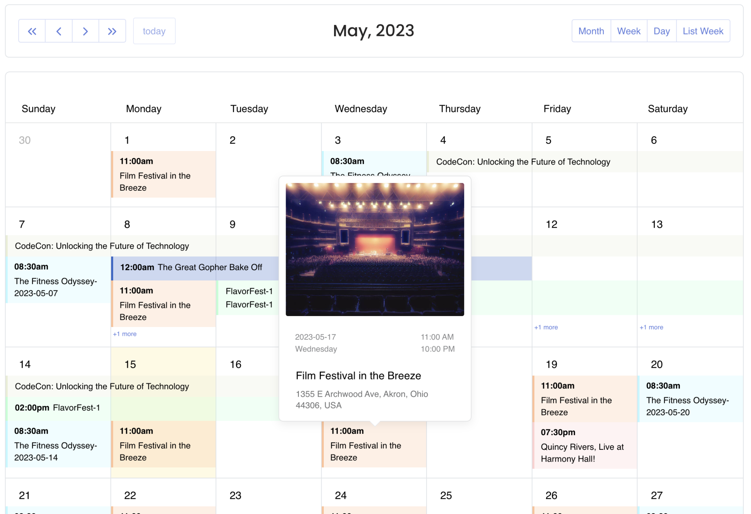Image resolution: width=751 pixels, height=514 pixels.
Task: Expand the +1 more link on May 13
Action: pyautogui.click(x=651, y=327)
